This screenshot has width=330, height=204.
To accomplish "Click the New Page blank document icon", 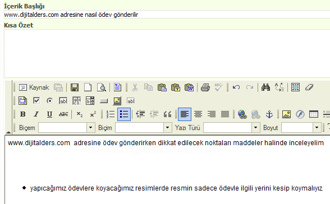I will coord(88,87).
